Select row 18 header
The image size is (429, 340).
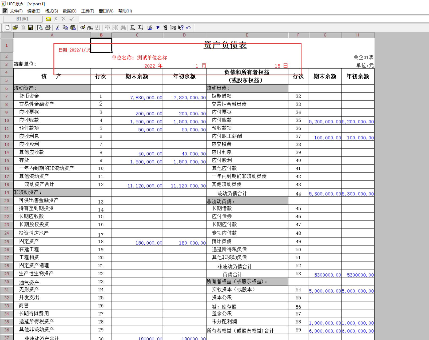pos(7,185)
